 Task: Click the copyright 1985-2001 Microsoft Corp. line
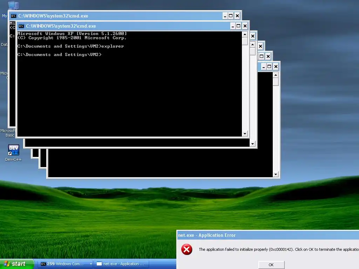72,38
